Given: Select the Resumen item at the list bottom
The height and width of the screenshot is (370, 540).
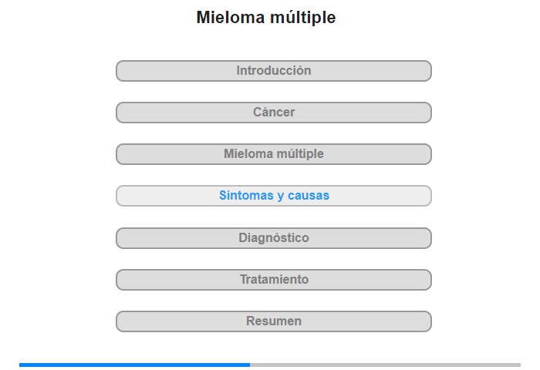Looking at the screenshot, I should (273, 321).
